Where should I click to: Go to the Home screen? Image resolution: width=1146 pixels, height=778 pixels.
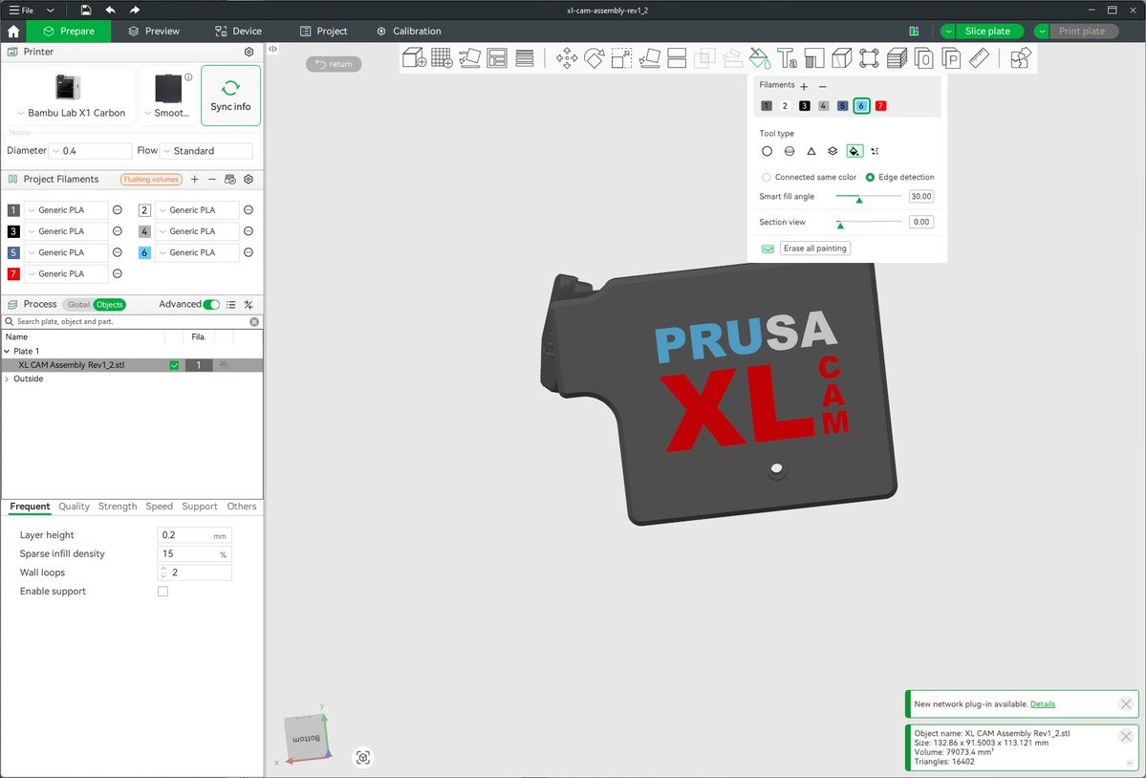pos(13,32)
